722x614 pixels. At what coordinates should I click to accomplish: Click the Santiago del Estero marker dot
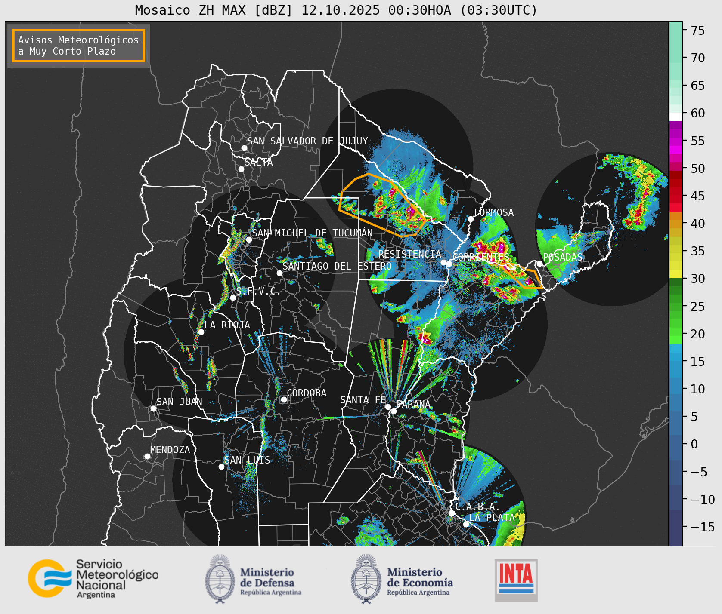pos(279,273)
